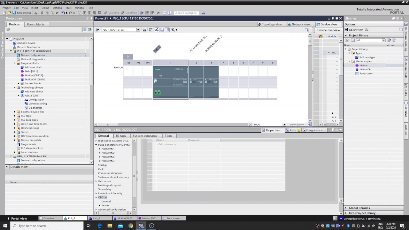Viewport: 409px width, 230px height.
Task: Click the Open library view icon
Action: click(346, 30)
